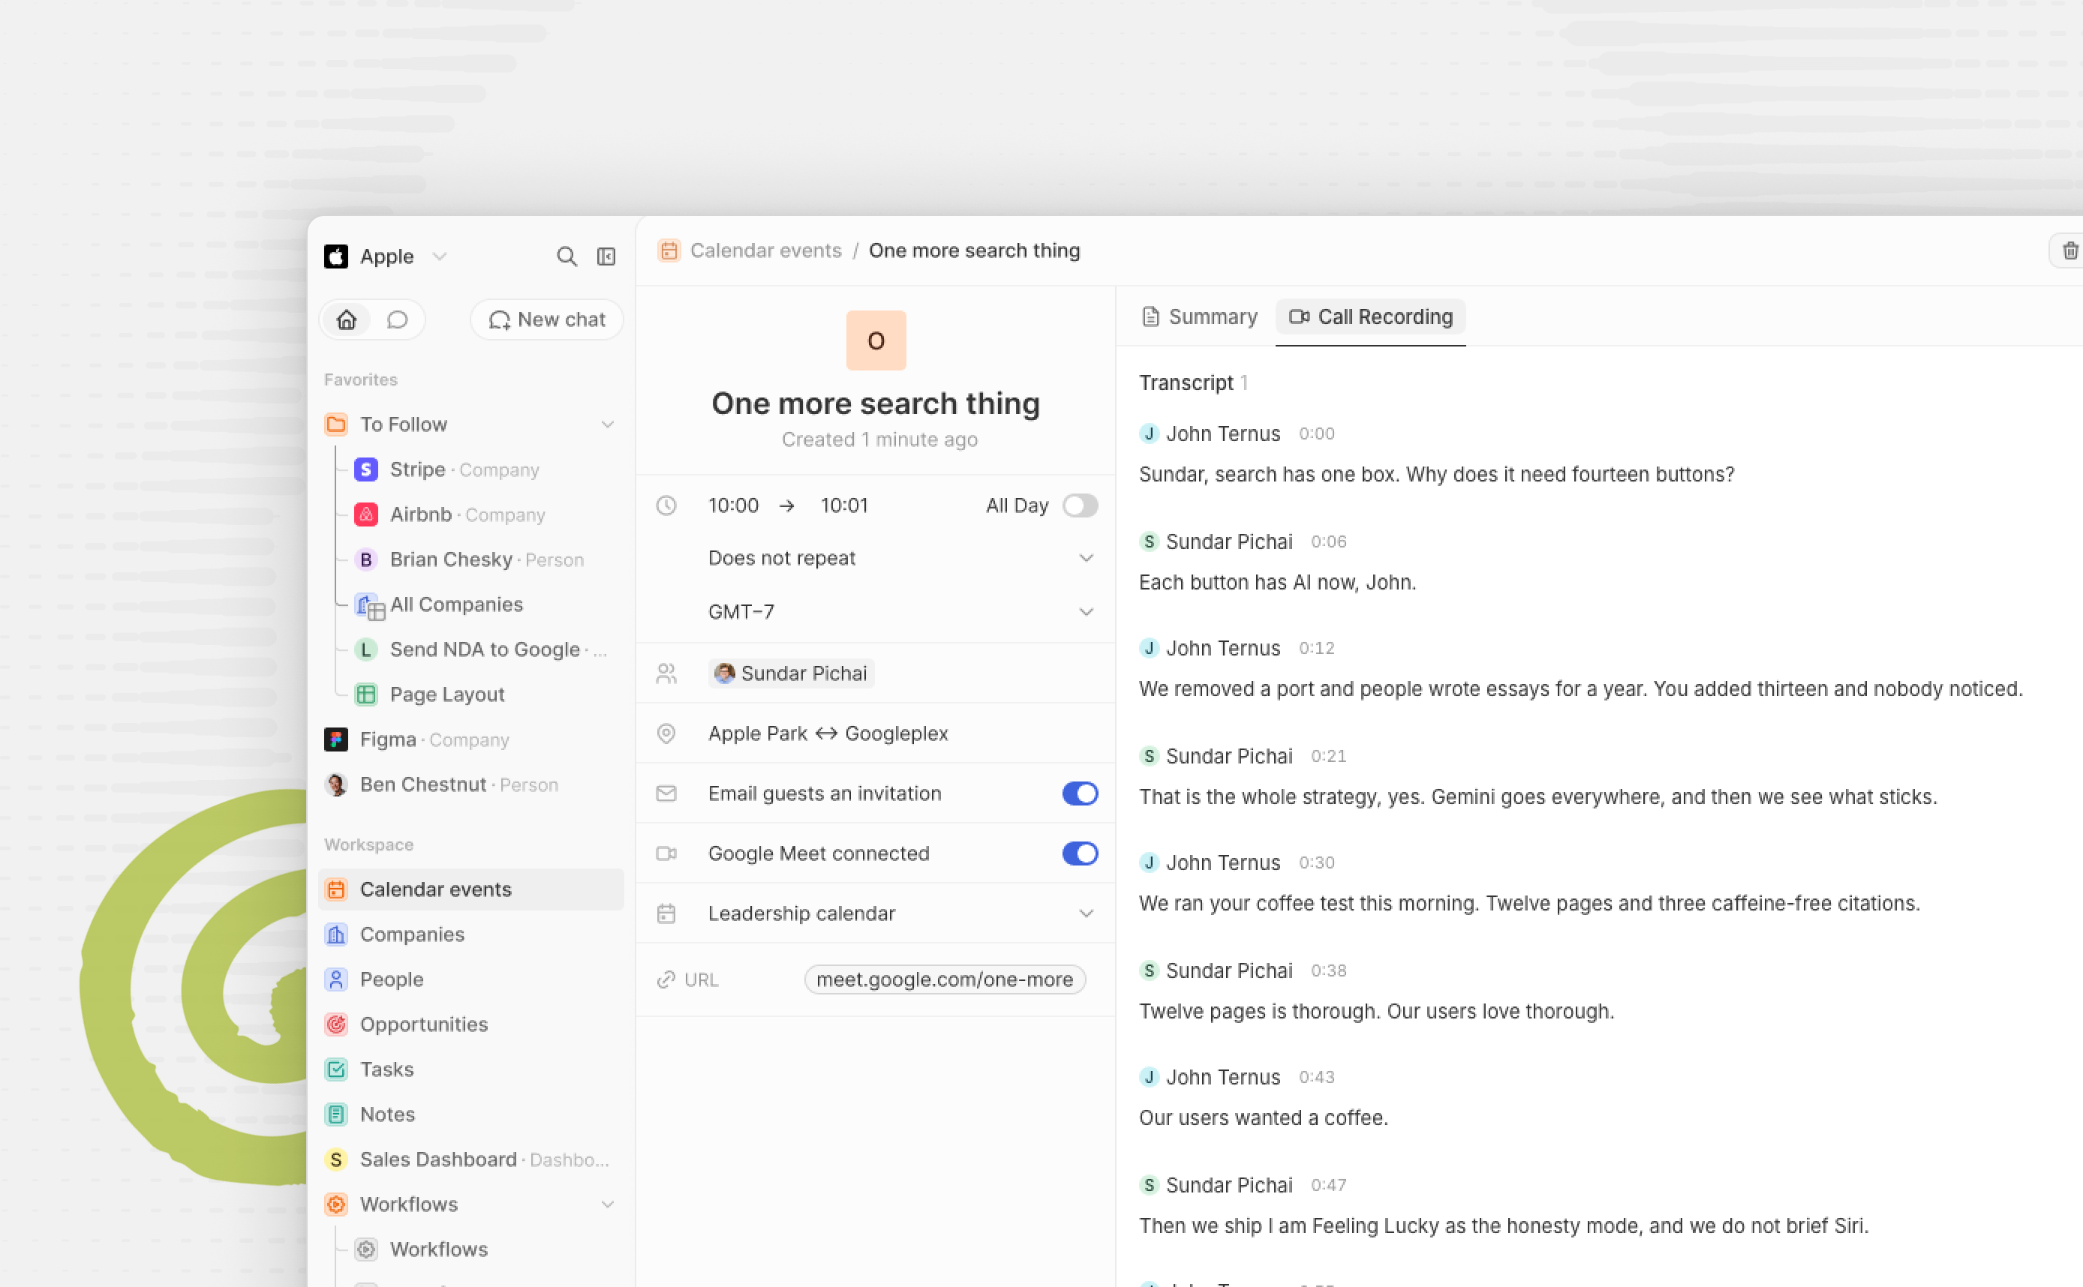Click the Apple workspace logo
2083x1287 pixels.
tap(336, 256)
